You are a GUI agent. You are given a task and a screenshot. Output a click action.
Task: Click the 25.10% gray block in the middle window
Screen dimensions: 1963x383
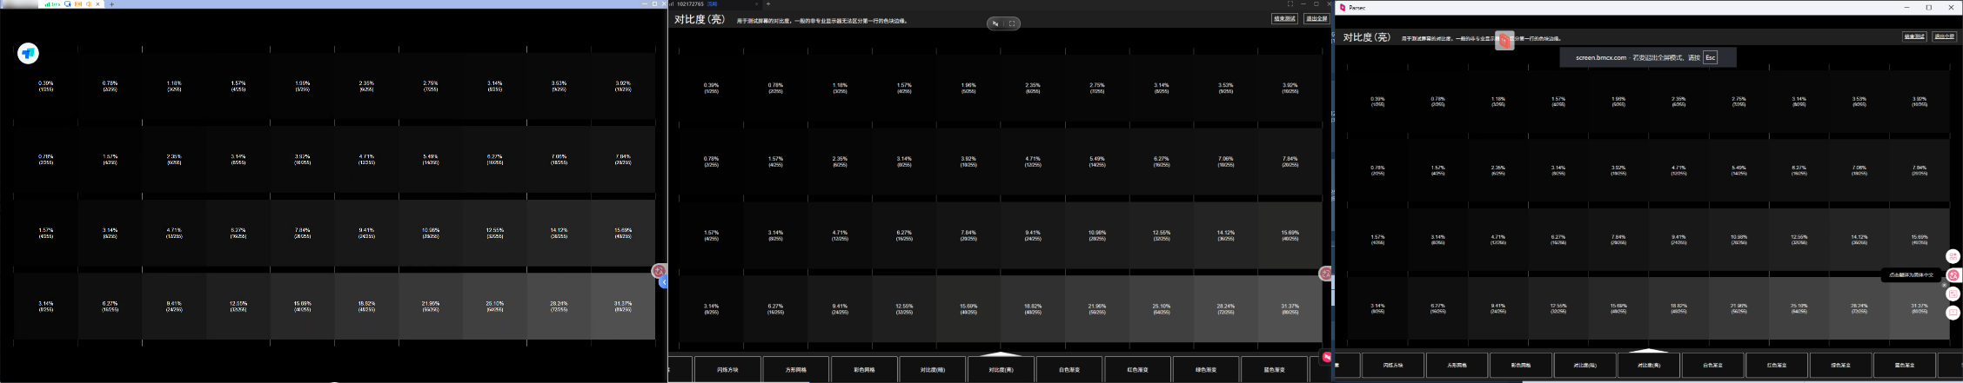click(x=1162, y=308)
